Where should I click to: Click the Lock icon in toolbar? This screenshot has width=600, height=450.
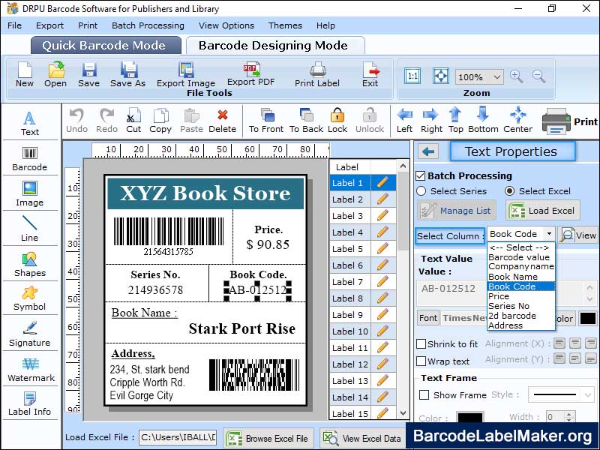(337, 118)
